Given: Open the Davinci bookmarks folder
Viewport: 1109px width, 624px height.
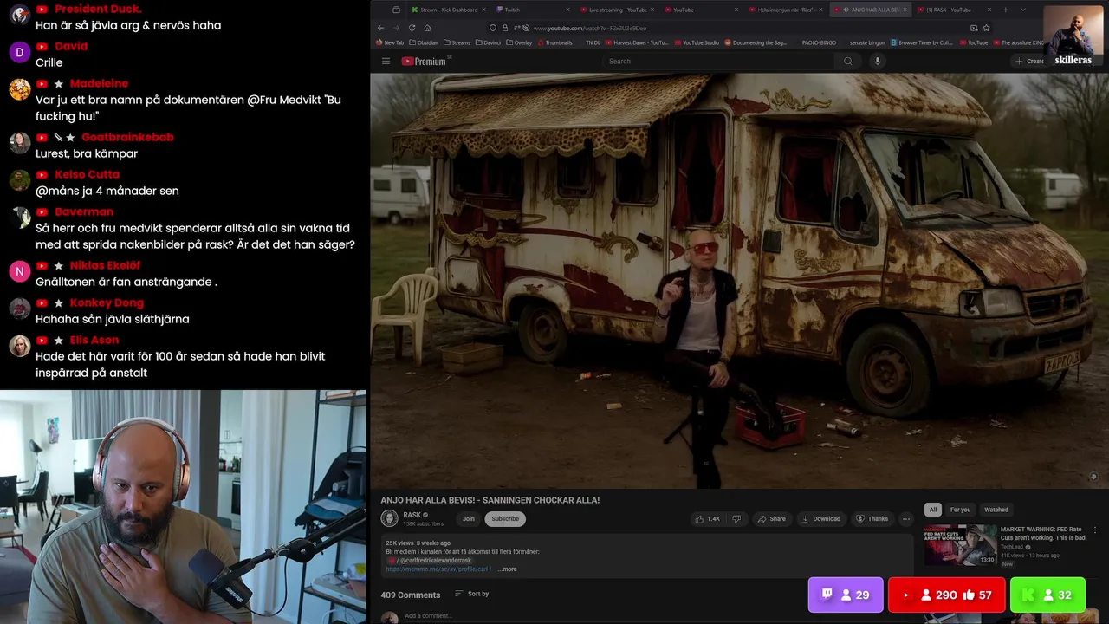Looking at the screenshot, I should click(490, 42).
